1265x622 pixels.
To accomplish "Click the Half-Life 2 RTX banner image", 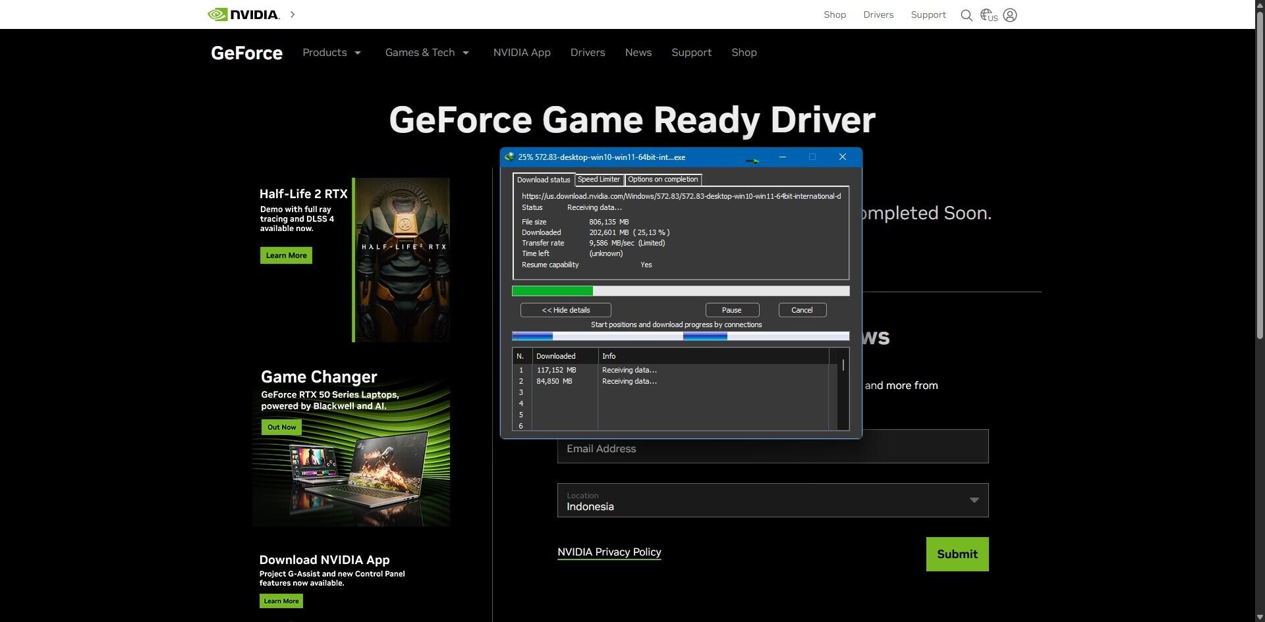I will pyautogui.click(x=402, y=260).
